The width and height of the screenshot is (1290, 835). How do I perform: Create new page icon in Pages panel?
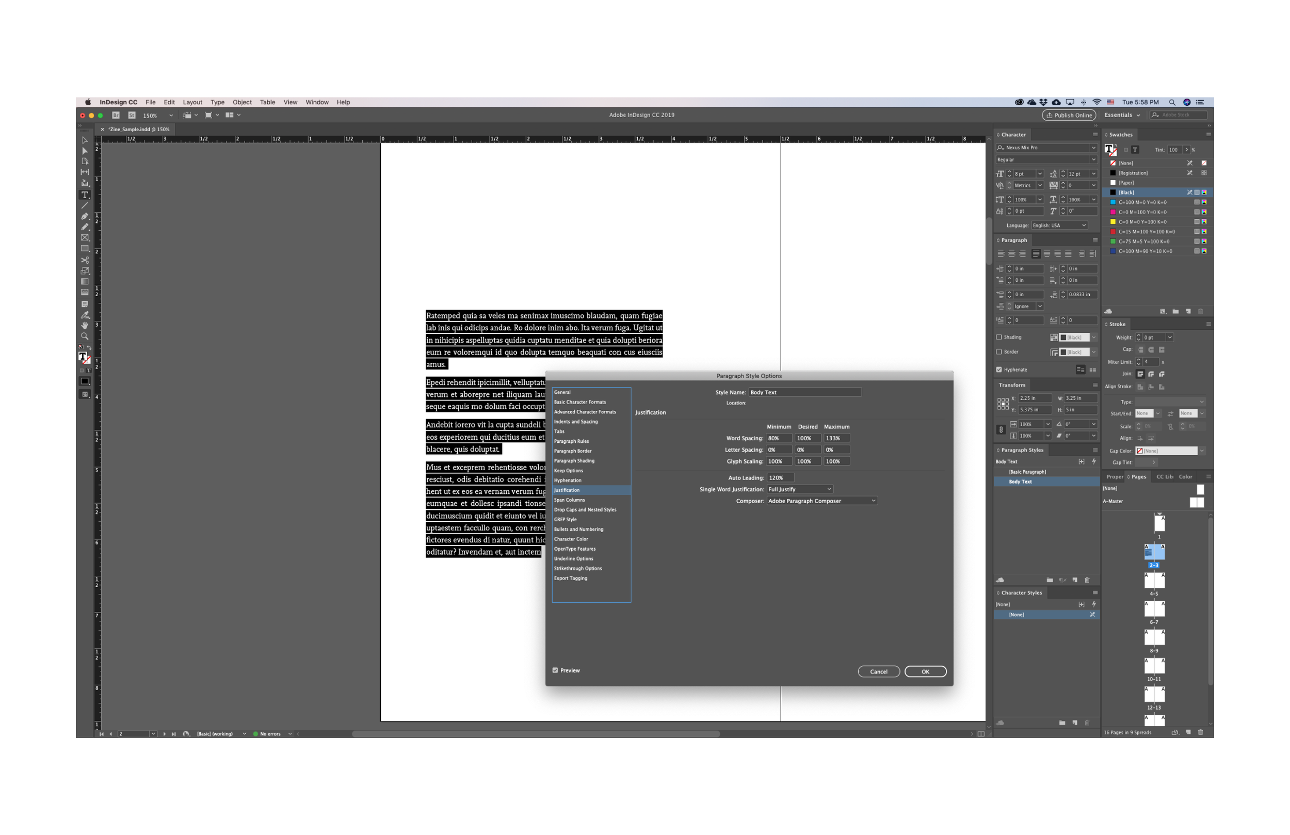point(1189,732)
